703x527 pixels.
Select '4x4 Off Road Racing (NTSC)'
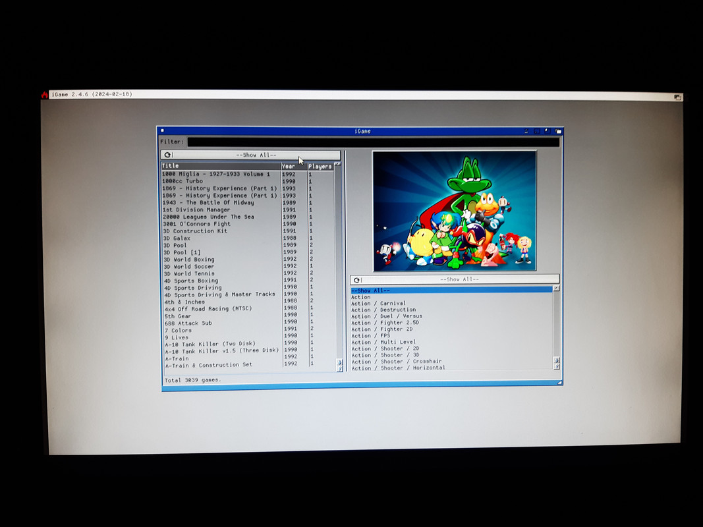208,309
